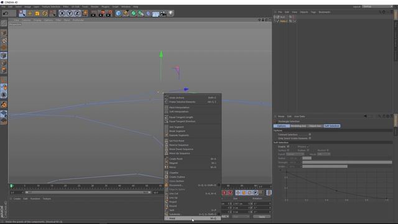
Task: Click the Attribute Manager back arrow
Action: [x=365, y=116]
